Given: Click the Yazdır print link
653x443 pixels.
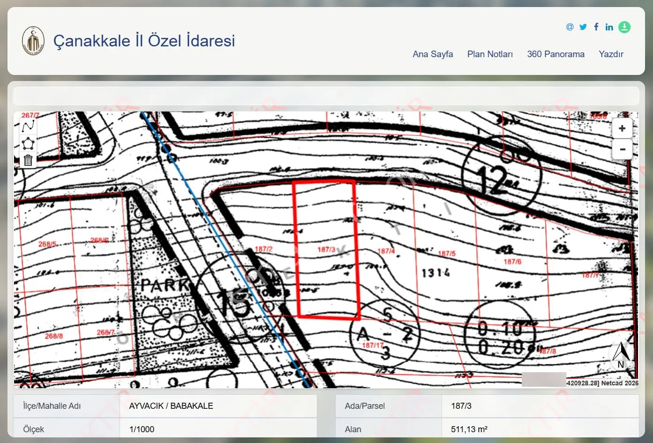Looking at the screenshot, I should pyautogui.click(x=611, y=54).
